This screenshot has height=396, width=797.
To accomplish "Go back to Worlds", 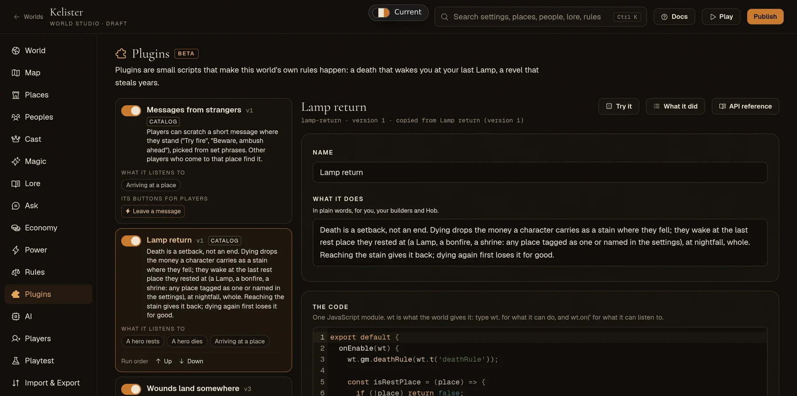I will (28, 17).
